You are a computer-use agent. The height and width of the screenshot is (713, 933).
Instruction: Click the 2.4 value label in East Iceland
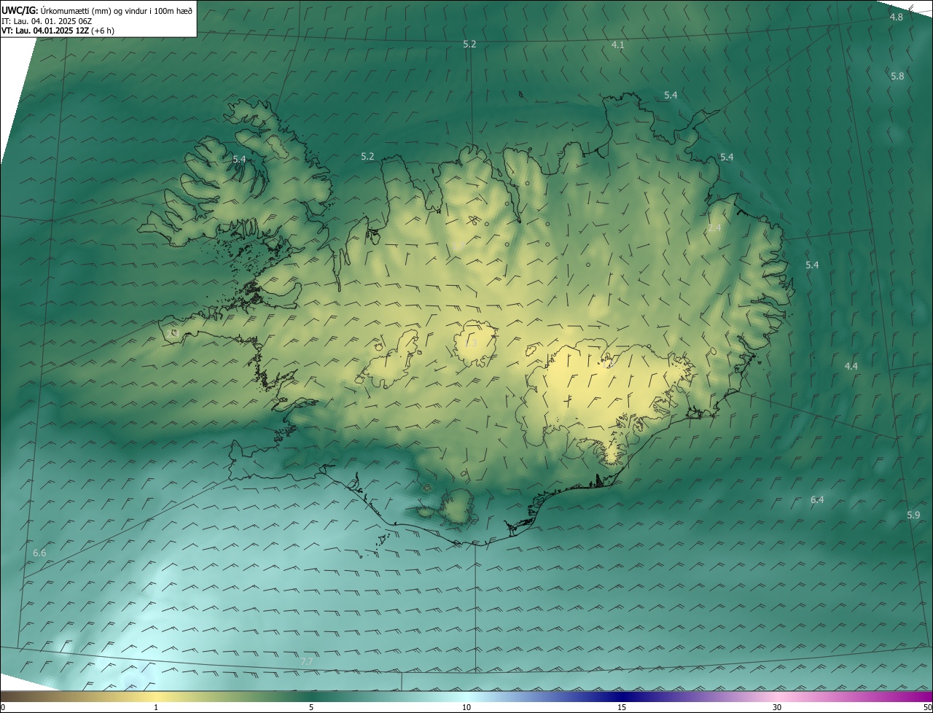click(714, 228)
